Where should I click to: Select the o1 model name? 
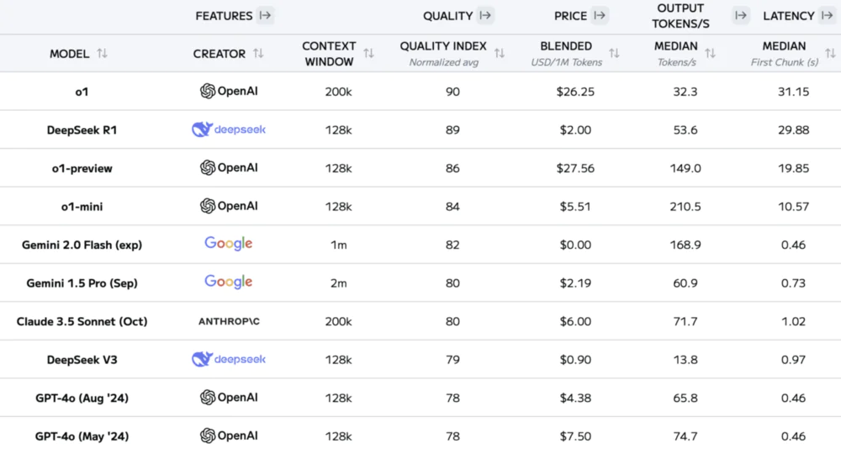[82, 92]
